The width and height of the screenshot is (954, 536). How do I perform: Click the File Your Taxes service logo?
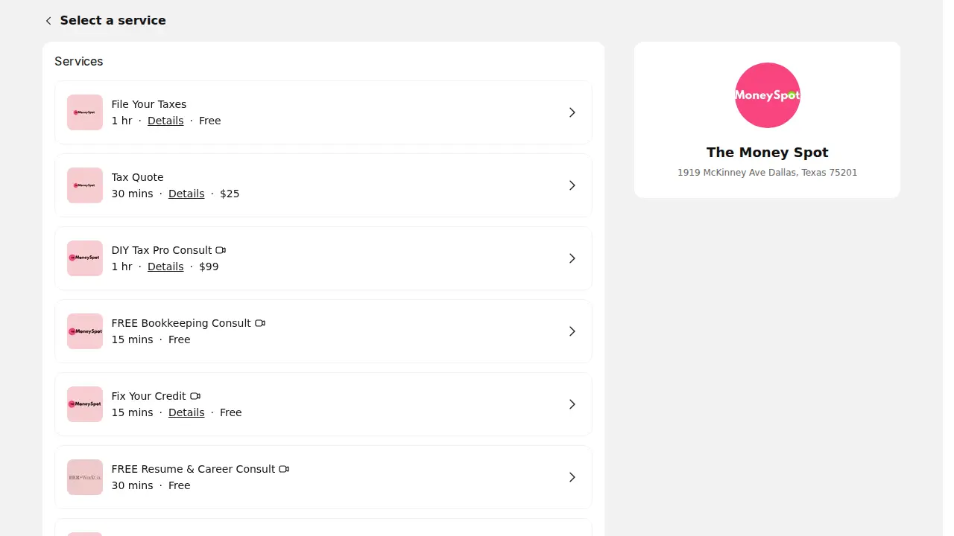pyautogui.click(x=85, y=112)
